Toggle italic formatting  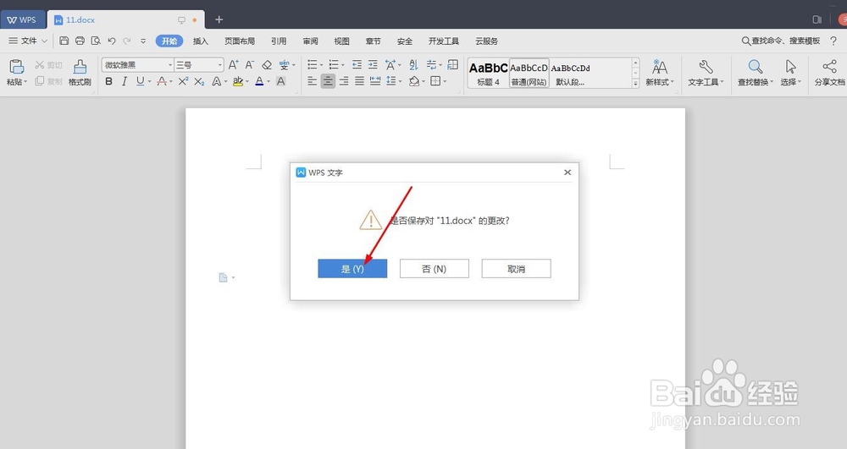(x=125, y=81)
